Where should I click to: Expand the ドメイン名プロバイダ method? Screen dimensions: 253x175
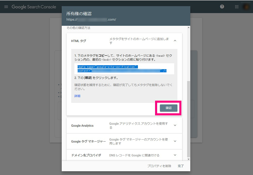(175, 155)
